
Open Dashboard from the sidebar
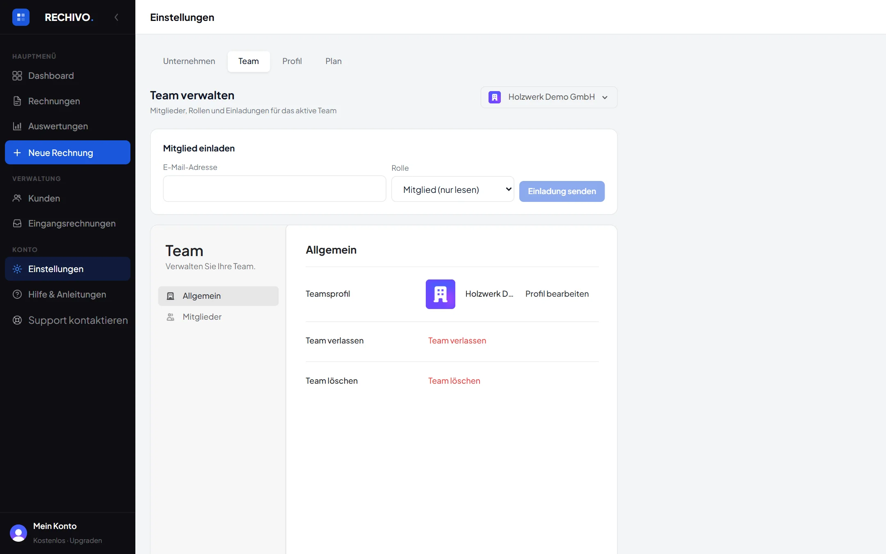coord(68,76)
